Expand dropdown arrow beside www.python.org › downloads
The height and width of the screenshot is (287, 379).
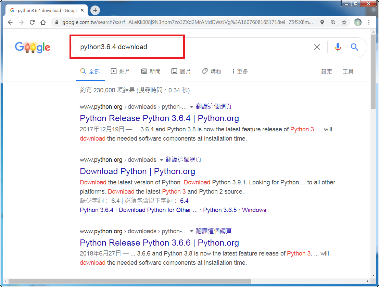161,160
